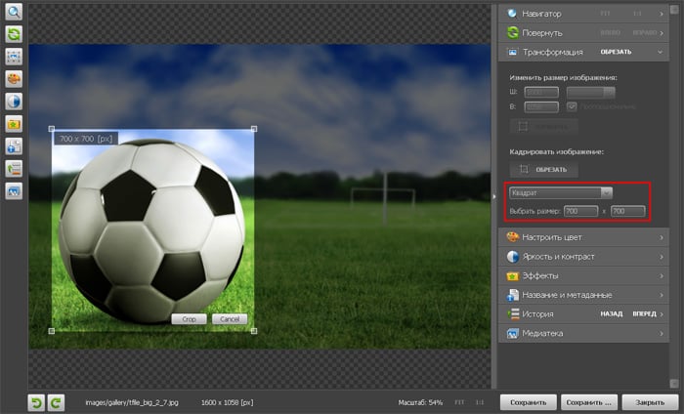Click the brightness and contrast half-circle icon

coord(15,102)
